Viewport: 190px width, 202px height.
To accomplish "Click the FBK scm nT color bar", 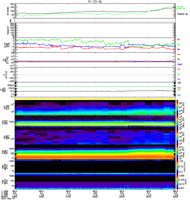I will coord(177,182).
